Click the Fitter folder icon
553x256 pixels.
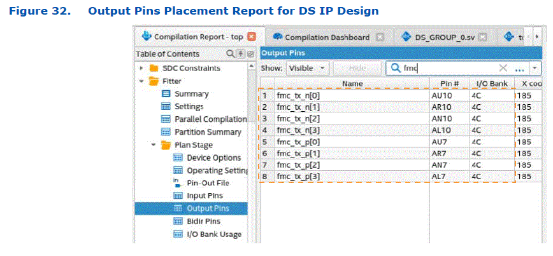[154, 81]
